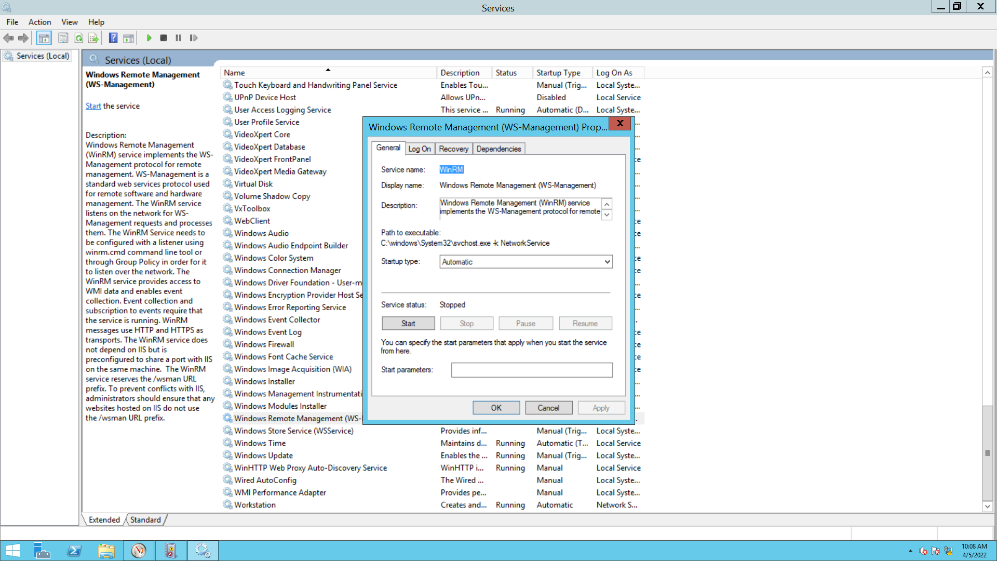The image size is (997, 561).
Task: Open the Startup type dropdown
Action: [x=606, y=261]
